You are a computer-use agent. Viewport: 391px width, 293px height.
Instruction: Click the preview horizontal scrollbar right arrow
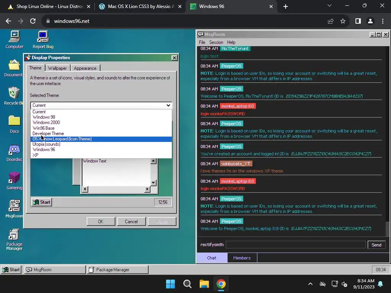point(147,189)
